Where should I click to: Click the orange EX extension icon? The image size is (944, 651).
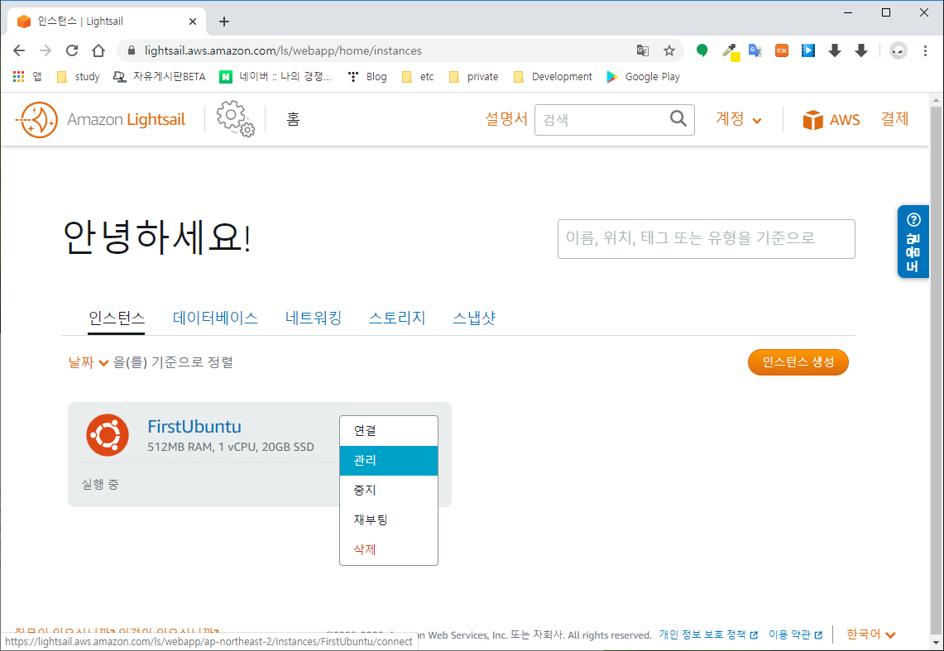tap(782, 50)
